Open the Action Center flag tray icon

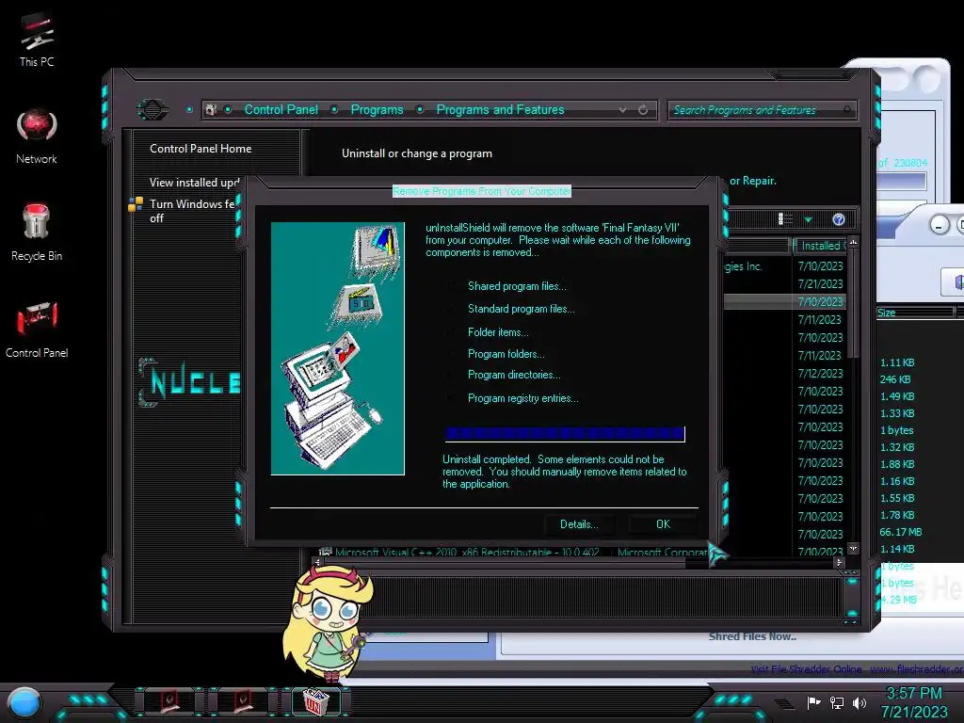(x=814, y=702)
